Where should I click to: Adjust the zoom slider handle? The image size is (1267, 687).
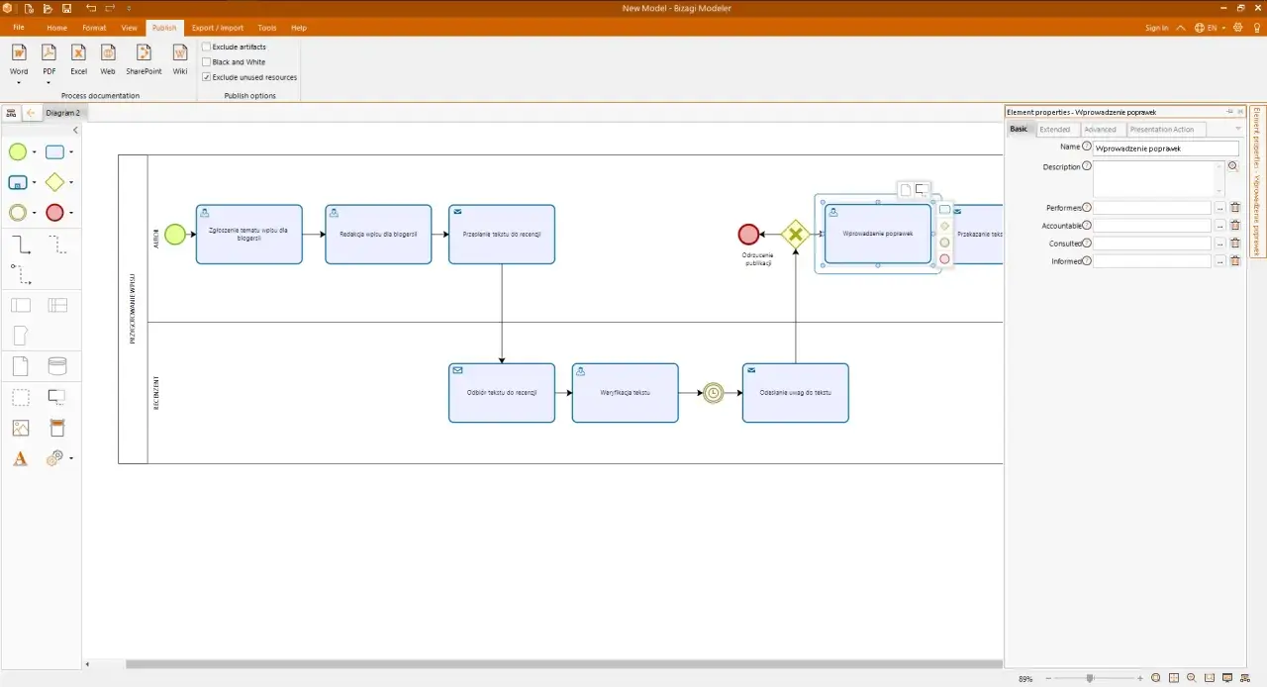pyautogui.click(x=1090, y=678)
